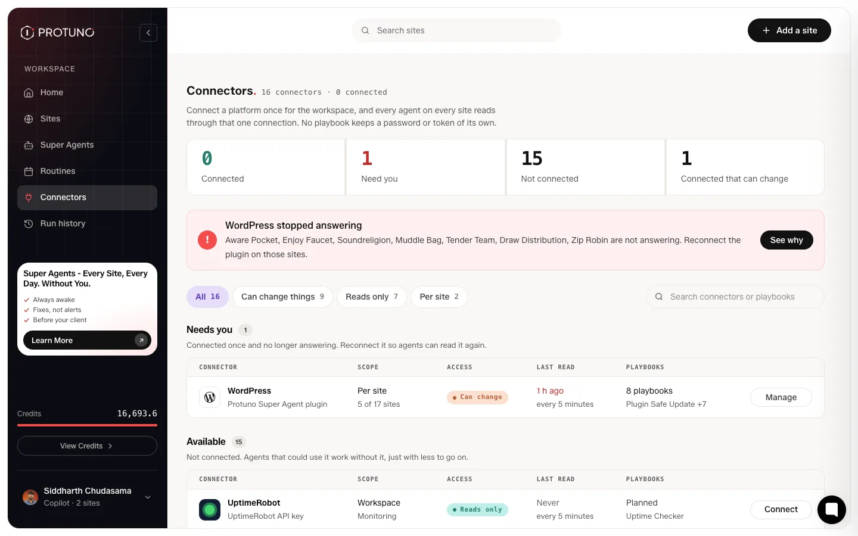Collapse the sidebar with the chevron button
Image resolution: width=858 pixels, height=536 pixels.
pyautogui.click(x=148, y=33)
